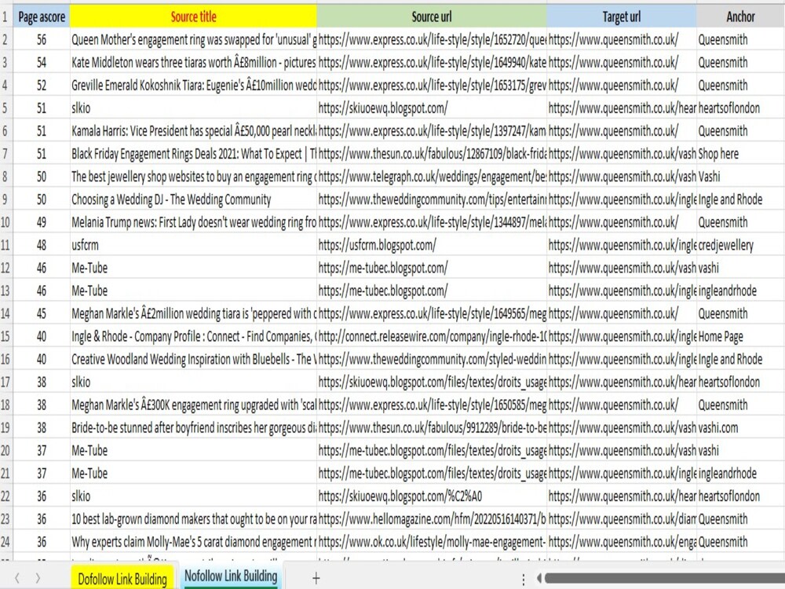Click the Queensmith target URL in row 2

coord(621,39)
